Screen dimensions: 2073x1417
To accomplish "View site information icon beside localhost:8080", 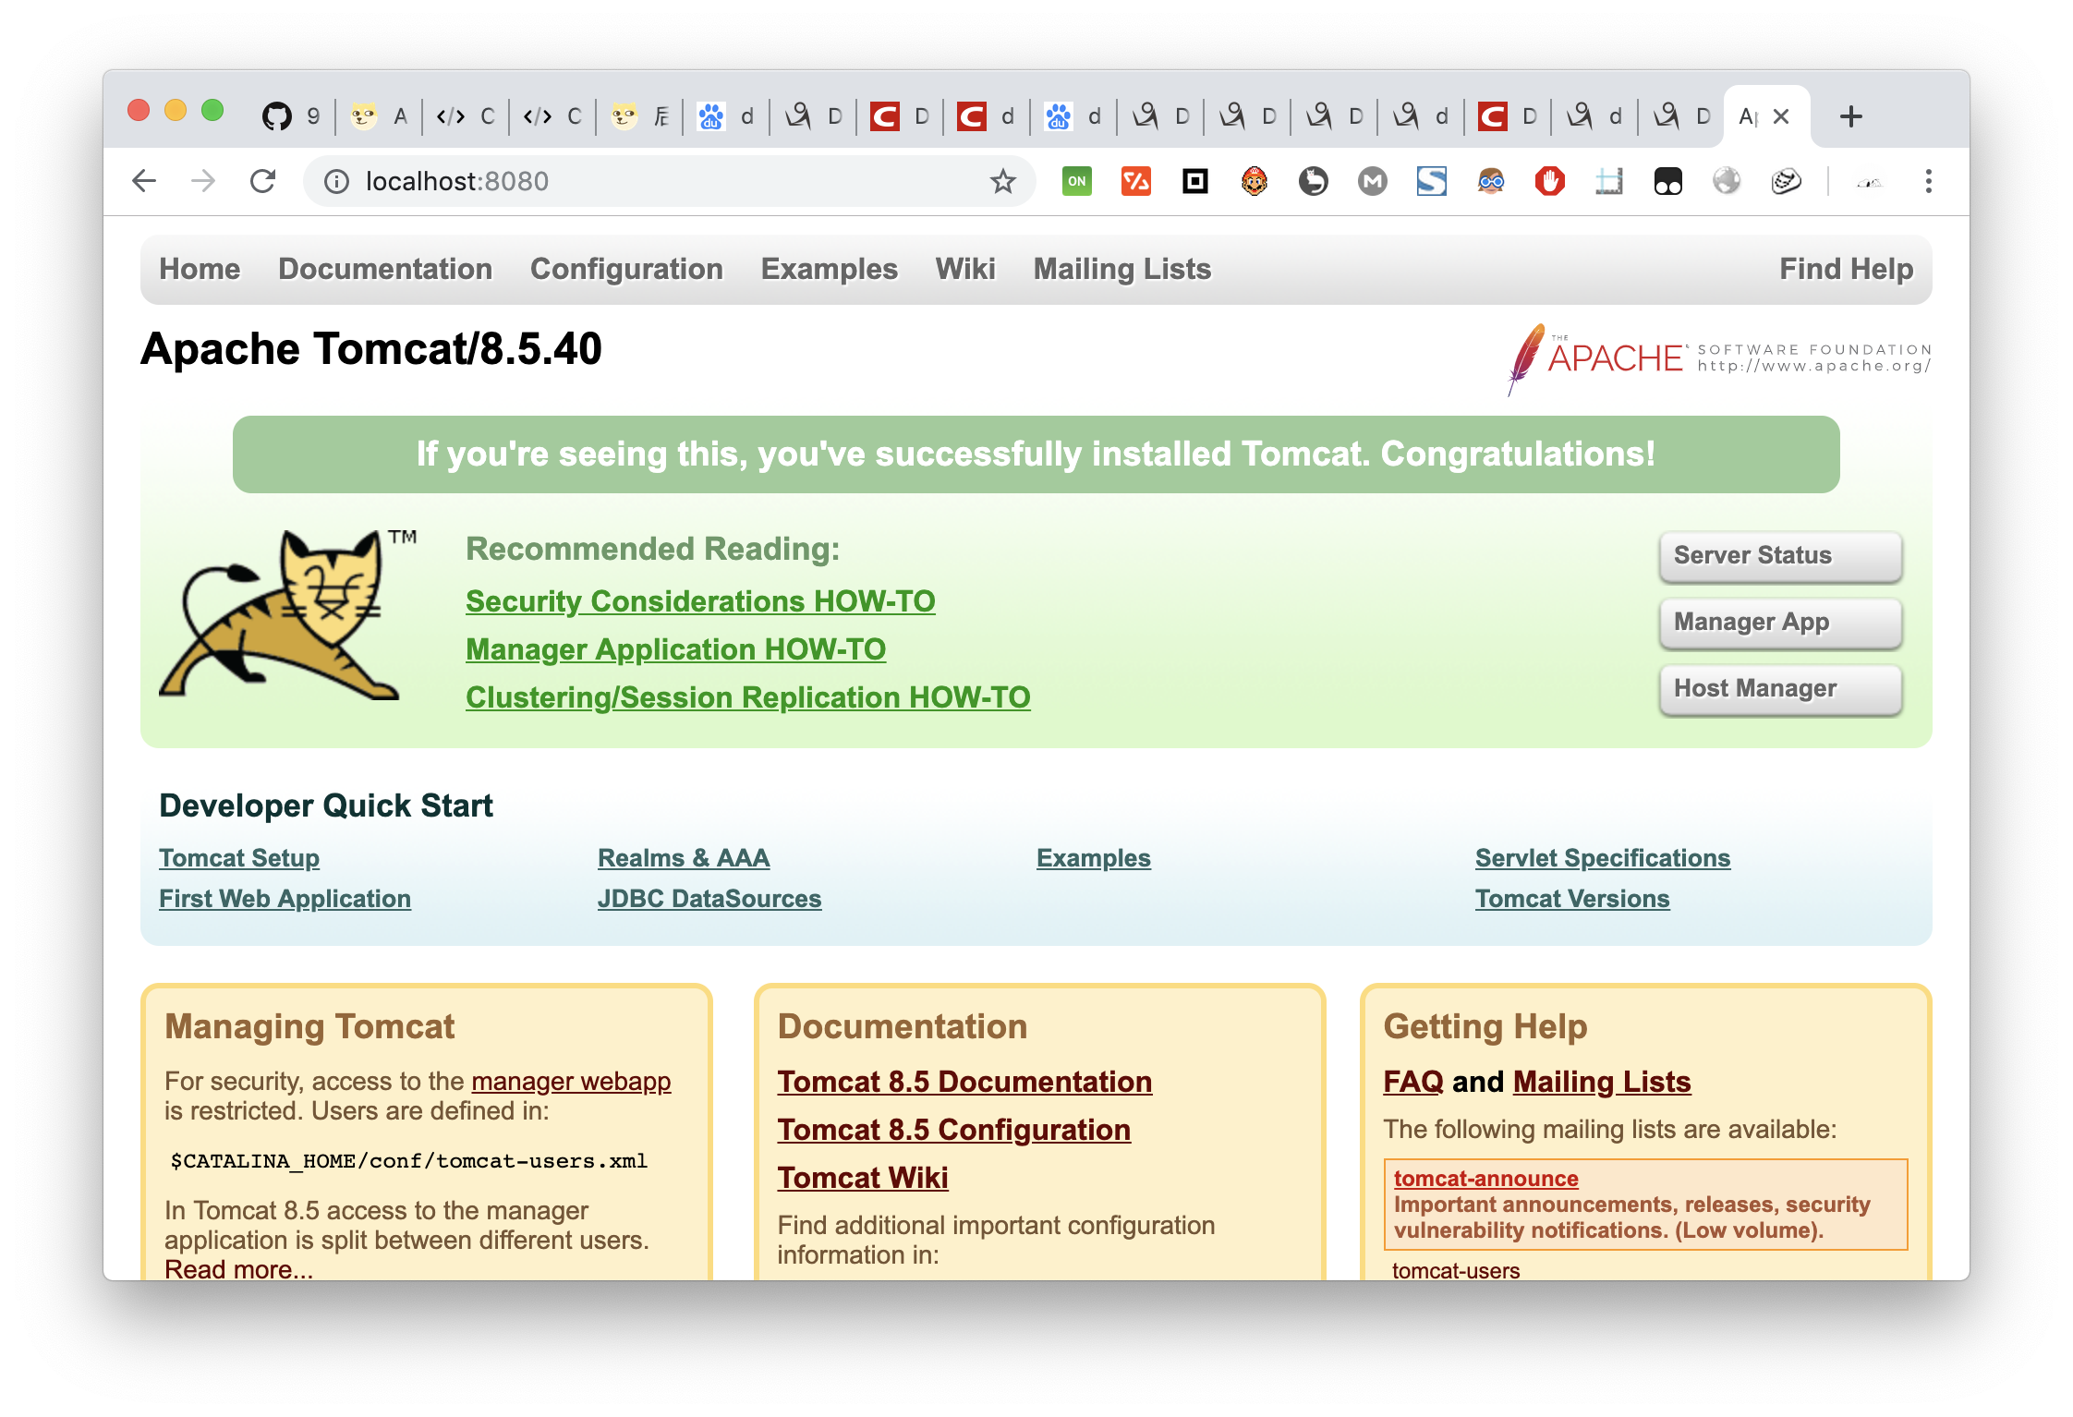I will (337, 181).
